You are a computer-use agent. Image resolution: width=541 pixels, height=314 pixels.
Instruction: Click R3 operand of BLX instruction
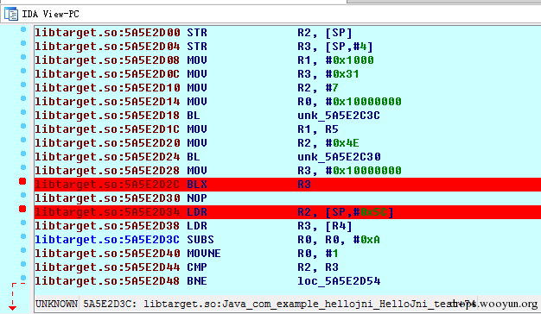[304, 185]
